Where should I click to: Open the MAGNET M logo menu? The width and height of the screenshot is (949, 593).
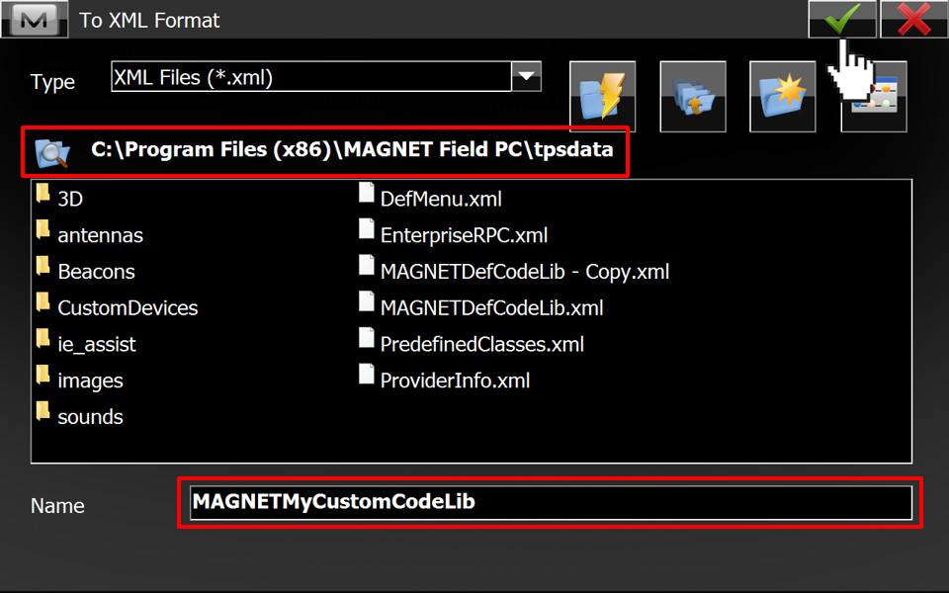pos(34,19)
